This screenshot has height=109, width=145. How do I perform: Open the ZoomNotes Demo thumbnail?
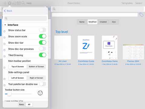(x=110, y=48)
